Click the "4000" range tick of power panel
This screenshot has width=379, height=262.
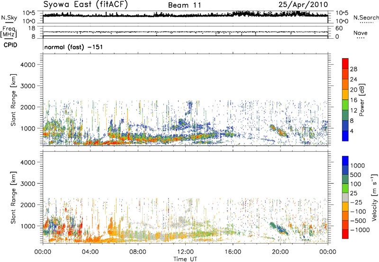click(28, 65)
